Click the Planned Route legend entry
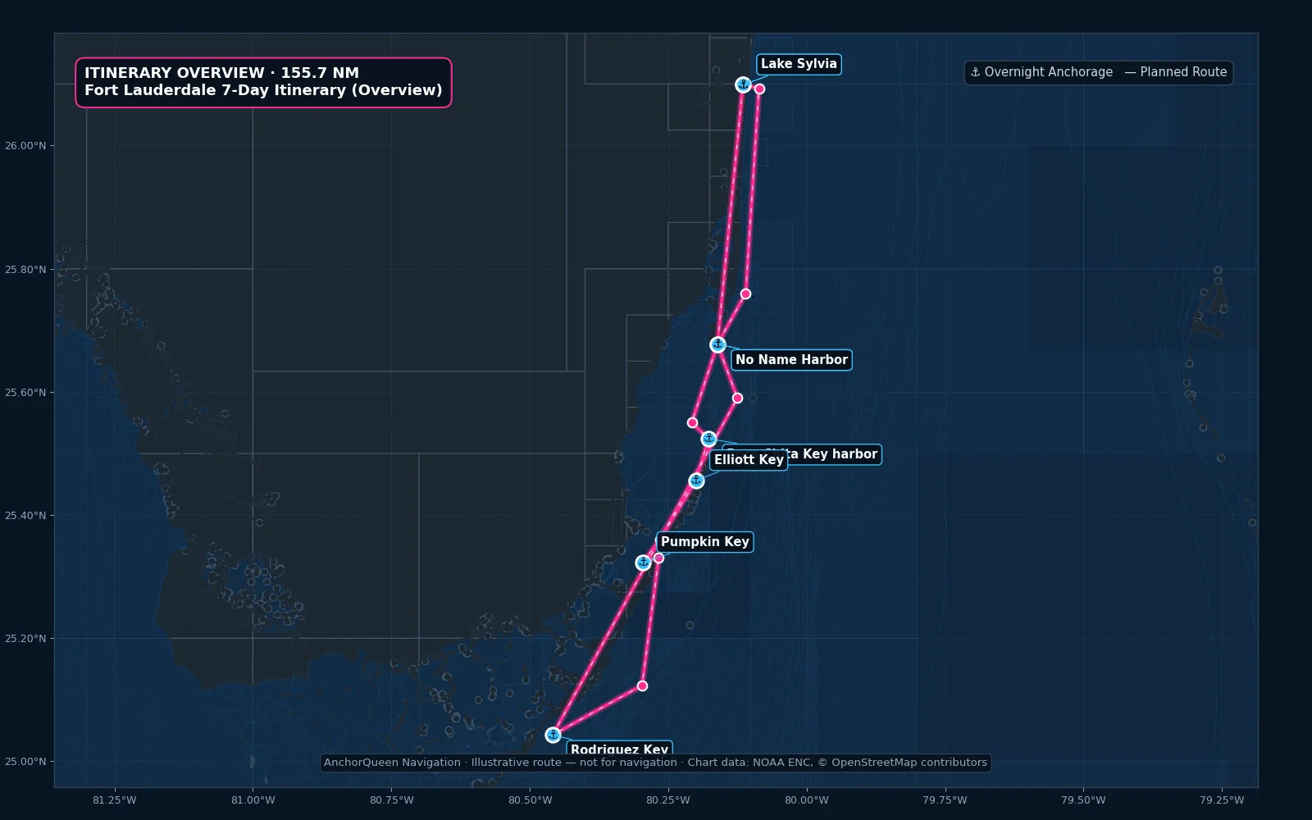The height and width of the screenshot is (820, 1312). 1176,72
